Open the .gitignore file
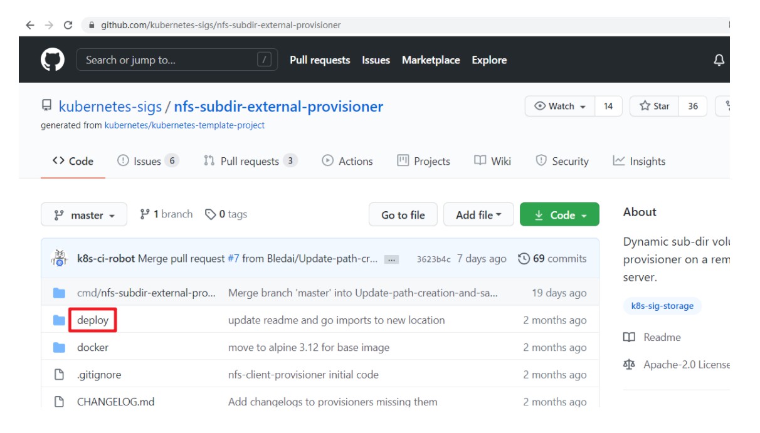760x433 pixels. click(99, 375)
